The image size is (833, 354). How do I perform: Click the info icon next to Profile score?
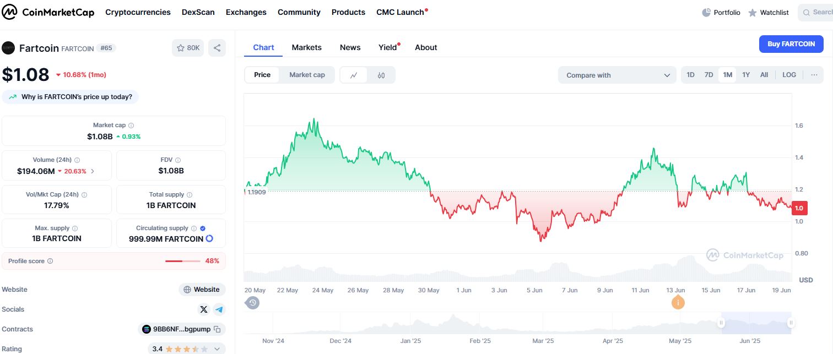pos(50,262)
